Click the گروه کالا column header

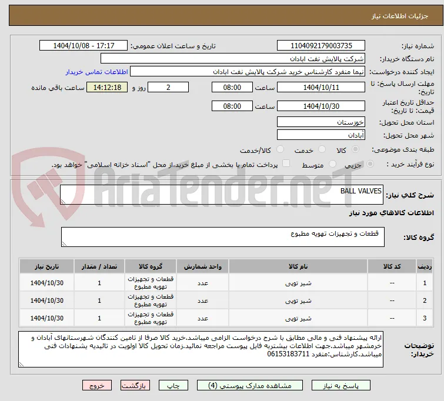click(151, 266)
